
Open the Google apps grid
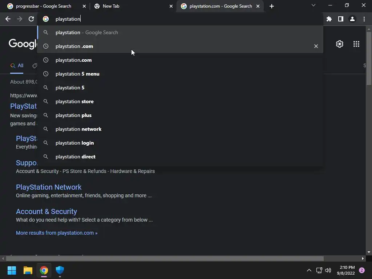(x=356, y=44)
